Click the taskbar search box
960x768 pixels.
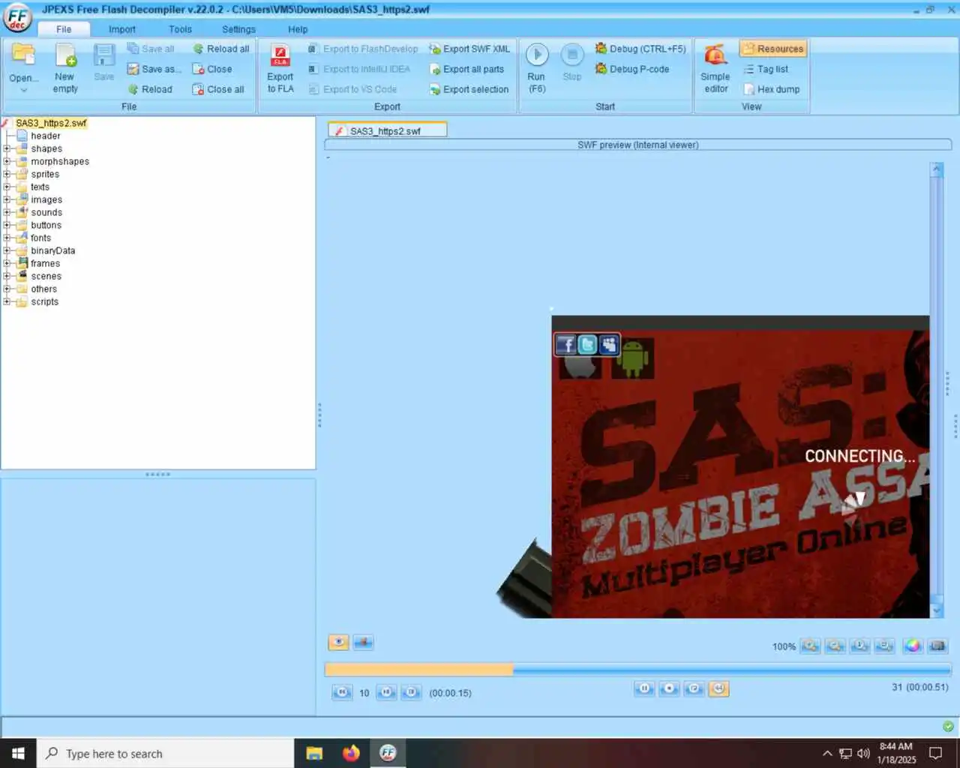pyautogui.click(x=165, y=753)
